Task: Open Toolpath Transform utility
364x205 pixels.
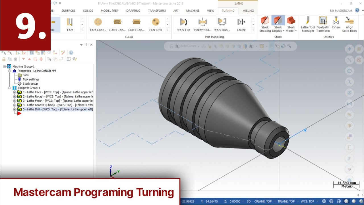Action: pos(323,24)
